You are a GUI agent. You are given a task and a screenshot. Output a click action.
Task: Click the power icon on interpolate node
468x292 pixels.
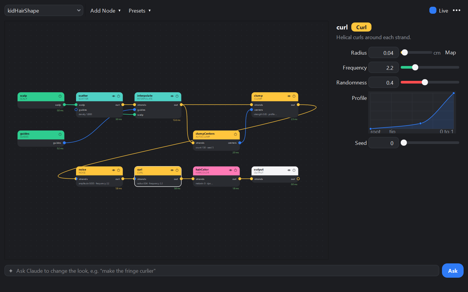(177, 96)
